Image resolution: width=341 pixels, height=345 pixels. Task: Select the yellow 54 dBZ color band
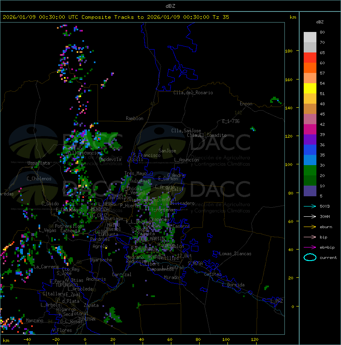(x=310, y=88)
